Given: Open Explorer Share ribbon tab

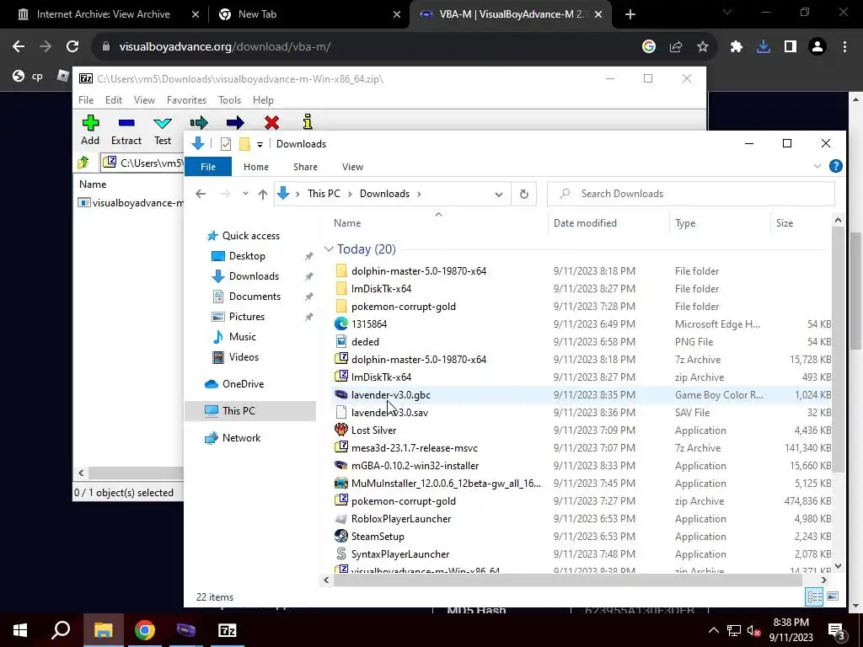Looking at the screenshot, I should point(305,167).
